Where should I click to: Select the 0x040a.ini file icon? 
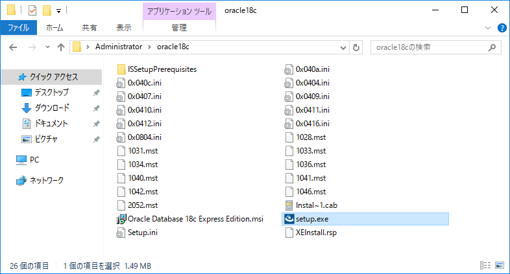tap(289, 69)
